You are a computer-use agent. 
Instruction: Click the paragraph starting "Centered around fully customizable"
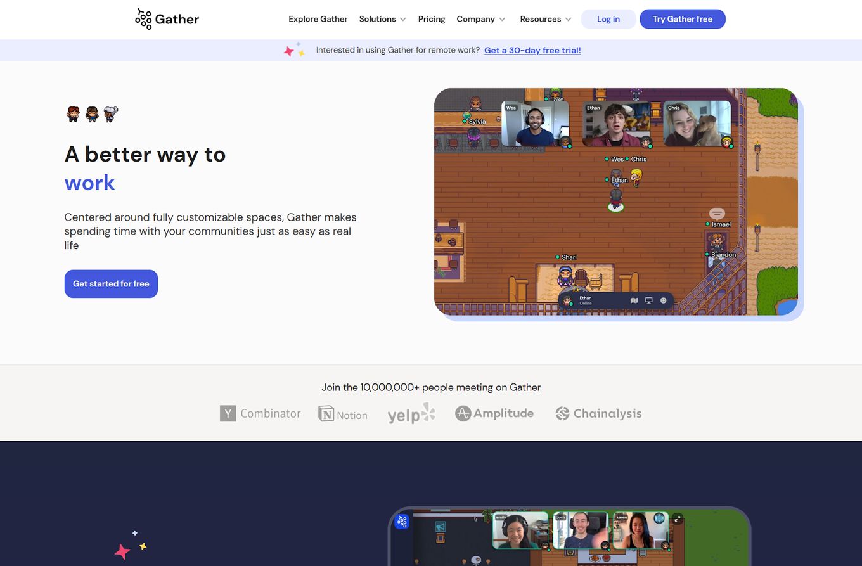[210, 231]
